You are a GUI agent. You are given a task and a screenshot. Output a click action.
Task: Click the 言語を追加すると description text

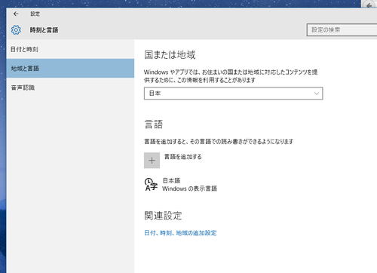219,142
